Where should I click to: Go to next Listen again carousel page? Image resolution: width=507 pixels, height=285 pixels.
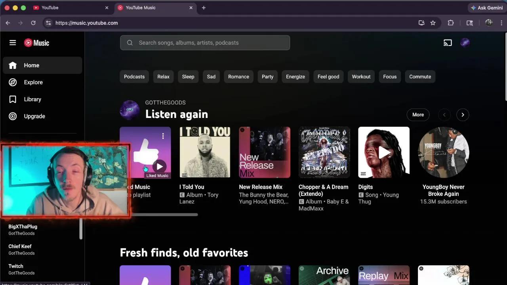tap(463, 115)
